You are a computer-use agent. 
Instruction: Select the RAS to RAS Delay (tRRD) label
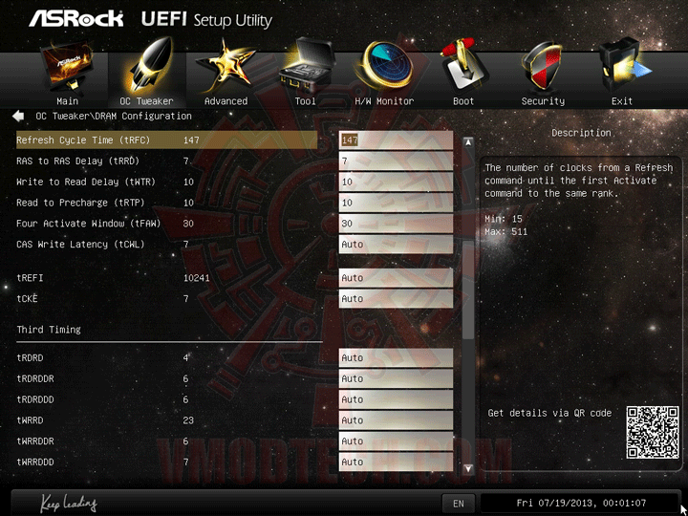[x=77, y=161]
